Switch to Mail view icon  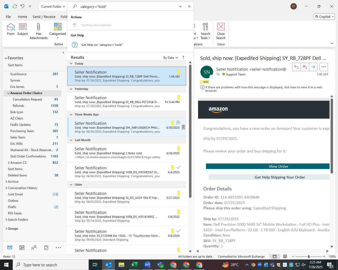[10, 248]
